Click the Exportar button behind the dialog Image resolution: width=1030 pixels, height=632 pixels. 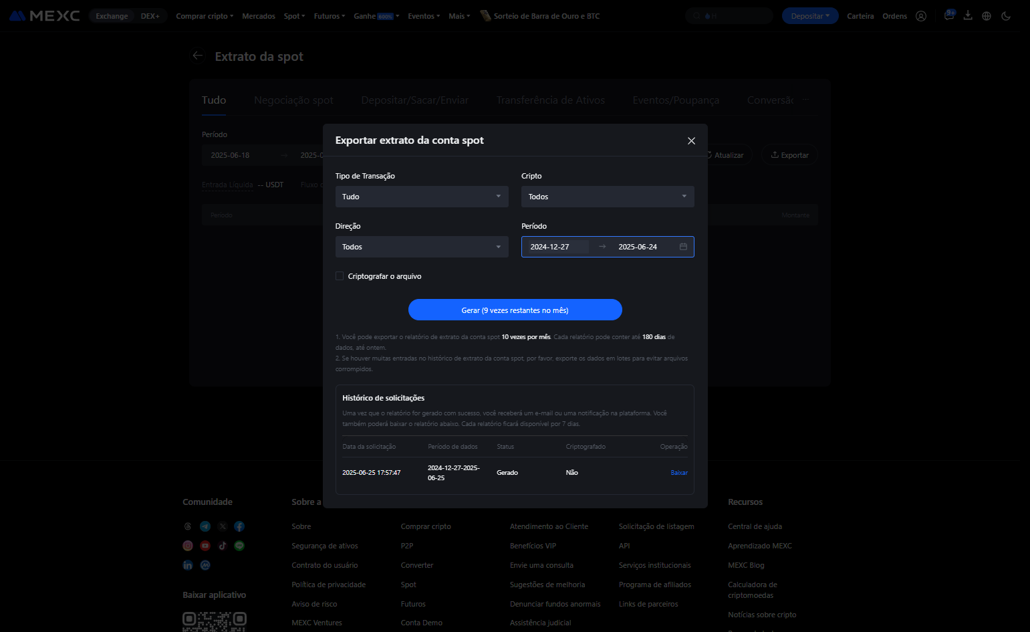[x=789, y=154]
